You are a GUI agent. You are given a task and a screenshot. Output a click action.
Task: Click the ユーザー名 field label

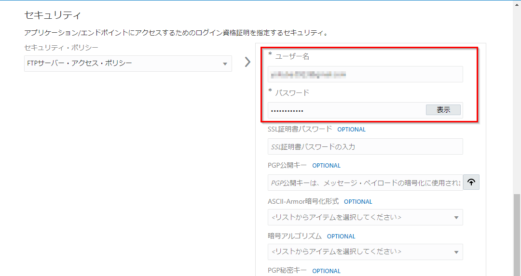click(292, 56)
